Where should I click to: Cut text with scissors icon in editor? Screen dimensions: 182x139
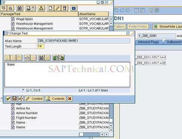[7, 58]
